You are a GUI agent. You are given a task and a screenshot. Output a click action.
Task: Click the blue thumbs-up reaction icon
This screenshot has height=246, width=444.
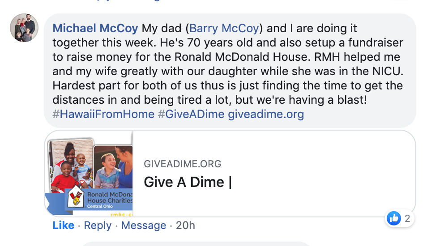click(394, 218)
